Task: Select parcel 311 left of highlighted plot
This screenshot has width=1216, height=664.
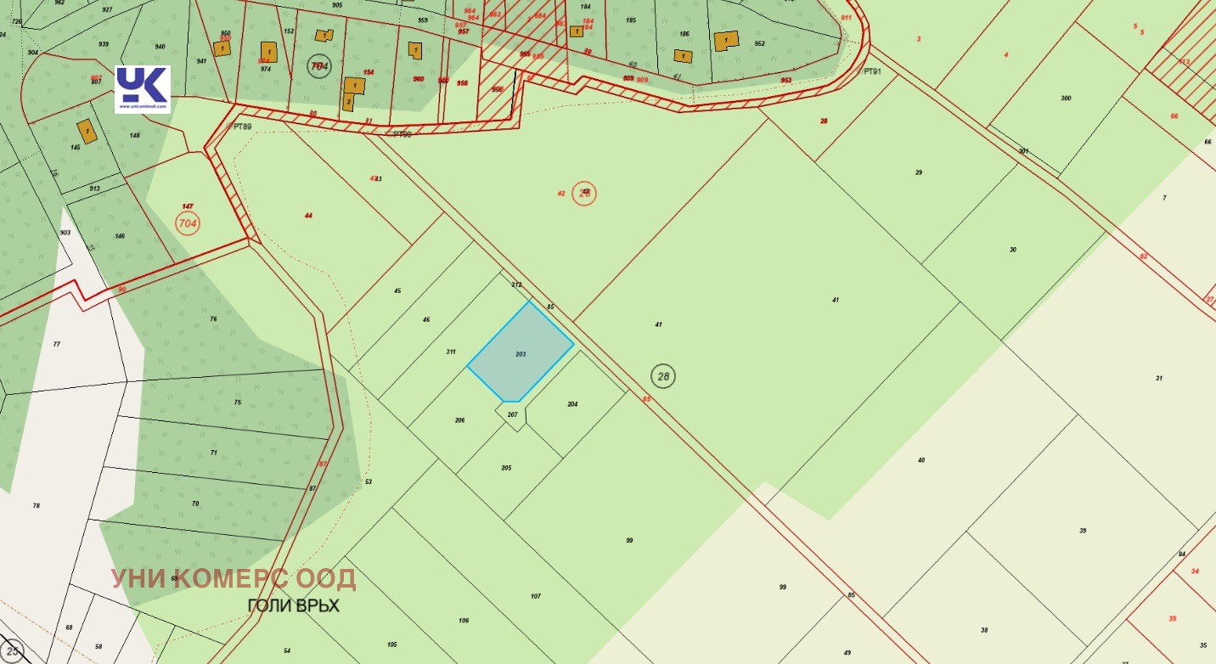Action: [451, 352]
